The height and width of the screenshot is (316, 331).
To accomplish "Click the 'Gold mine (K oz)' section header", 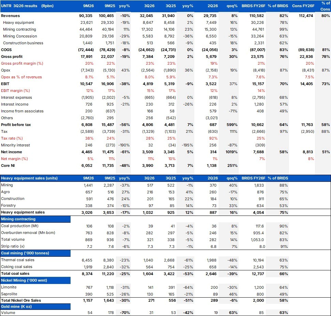I will 35,306.
